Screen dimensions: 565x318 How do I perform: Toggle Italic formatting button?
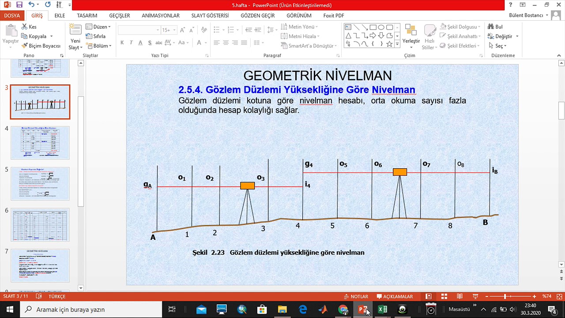pos(131,43)
